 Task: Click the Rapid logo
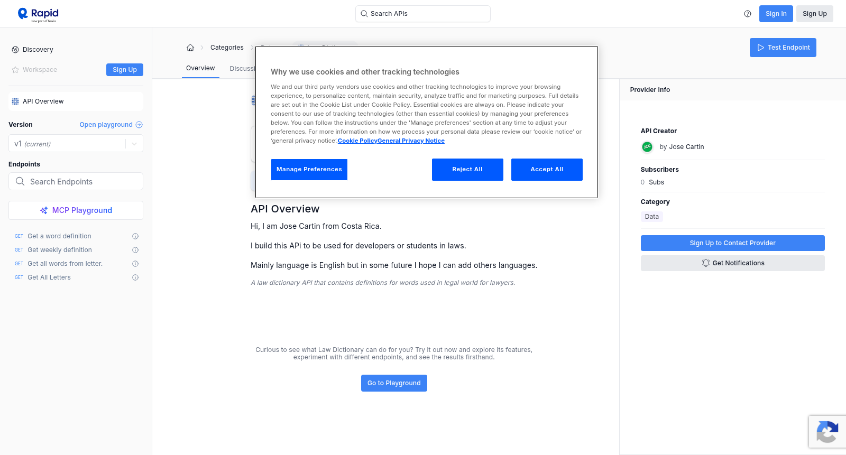pyautogui.click(x=38, y=14)
